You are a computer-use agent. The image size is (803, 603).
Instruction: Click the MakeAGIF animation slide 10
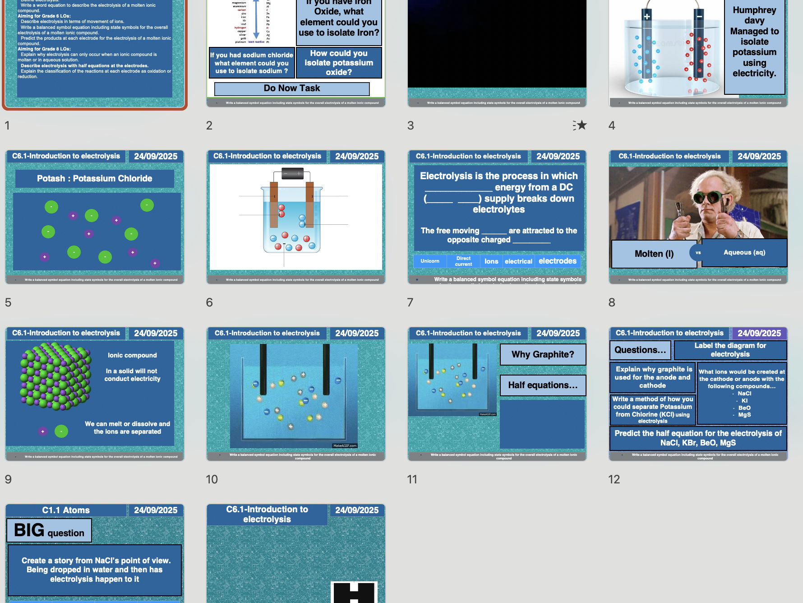(295, 393)
